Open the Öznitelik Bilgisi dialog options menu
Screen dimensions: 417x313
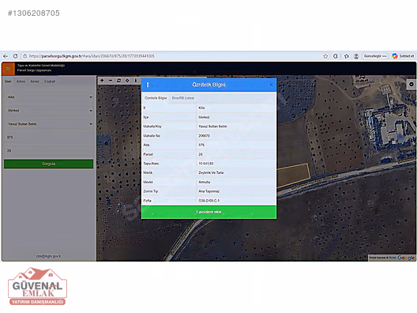(x=148, y=85)
